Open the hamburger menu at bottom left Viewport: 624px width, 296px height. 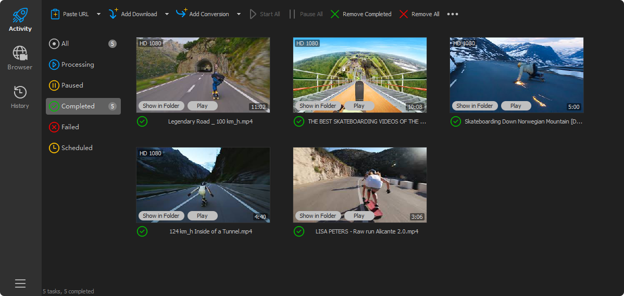pyautogui.click(x=20, y=283)
